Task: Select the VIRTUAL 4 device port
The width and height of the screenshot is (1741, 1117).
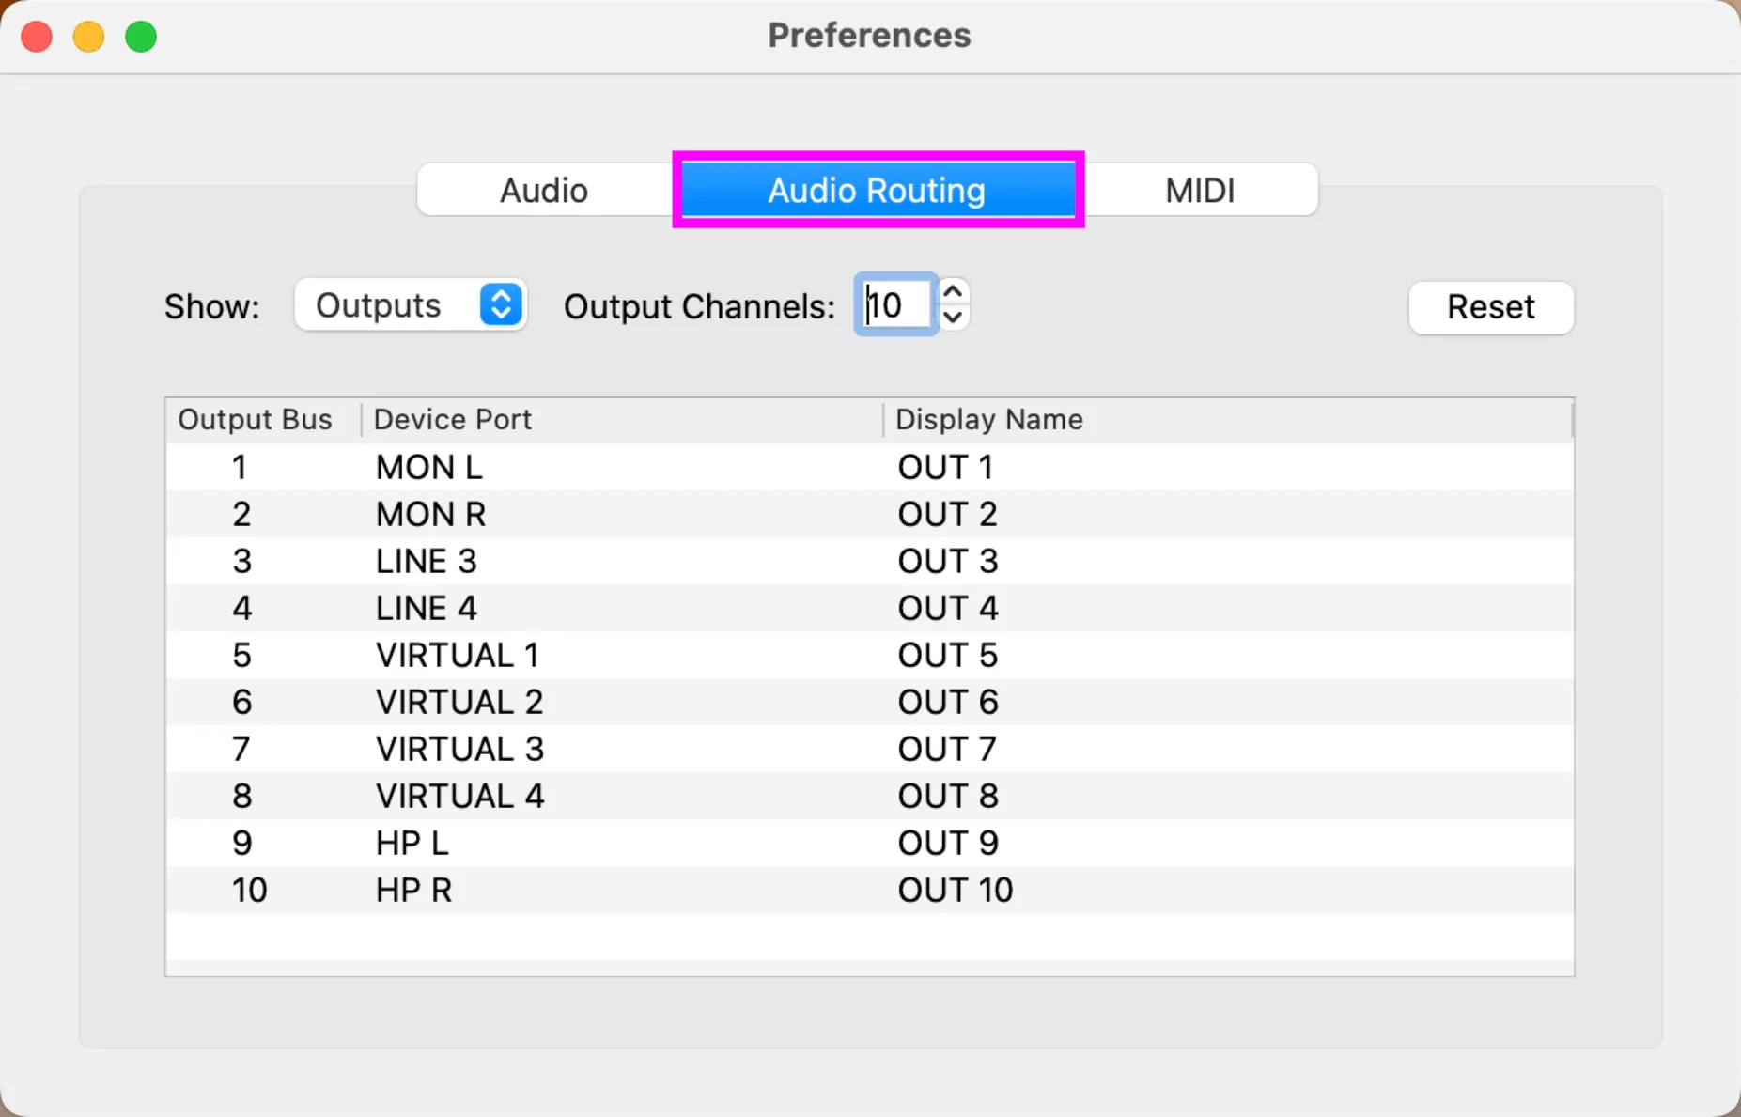Action: (x=459, y=796)
